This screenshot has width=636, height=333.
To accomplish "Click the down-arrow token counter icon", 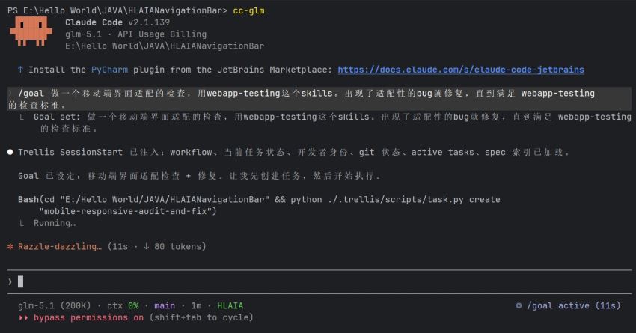I will pyautogui.click(x=146, y=247).
